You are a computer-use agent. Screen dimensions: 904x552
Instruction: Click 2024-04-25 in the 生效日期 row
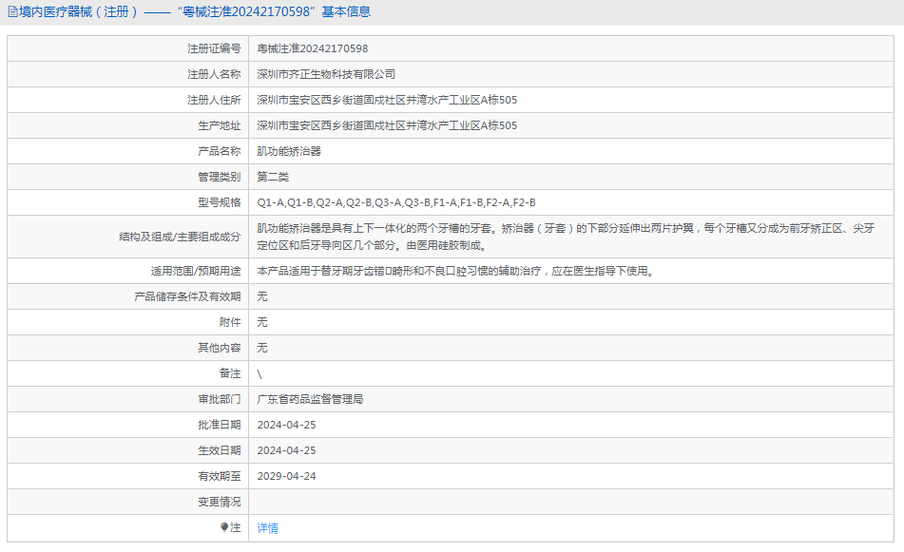[x=286, y=450]
